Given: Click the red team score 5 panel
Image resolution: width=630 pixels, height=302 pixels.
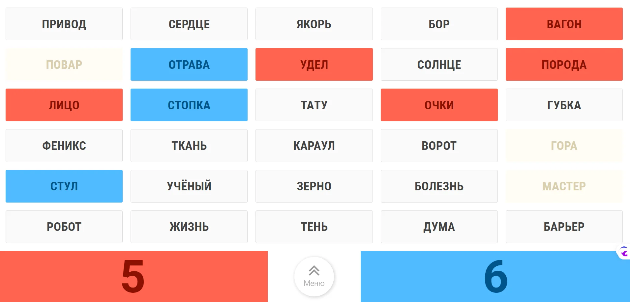Looking at the screenshot, I should 134,276.
